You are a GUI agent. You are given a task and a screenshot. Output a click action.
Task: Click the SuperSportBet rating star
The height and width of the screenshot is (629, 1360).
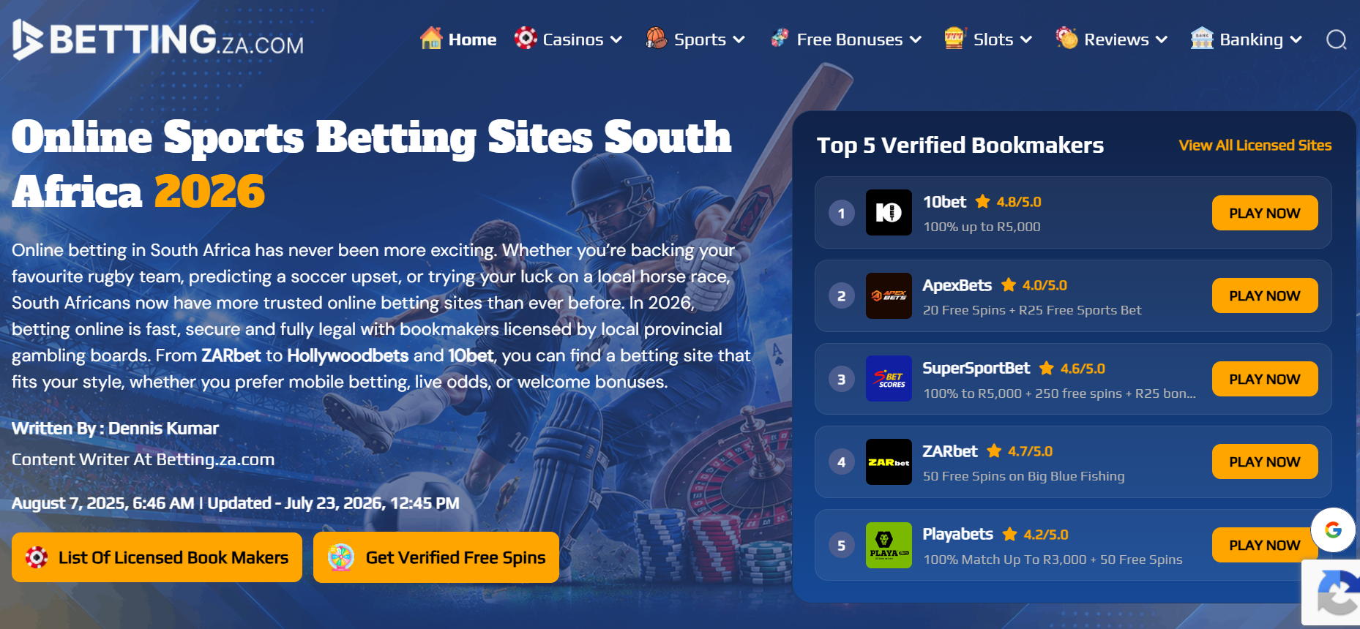pyautogui.click(x=1047, y=368)
